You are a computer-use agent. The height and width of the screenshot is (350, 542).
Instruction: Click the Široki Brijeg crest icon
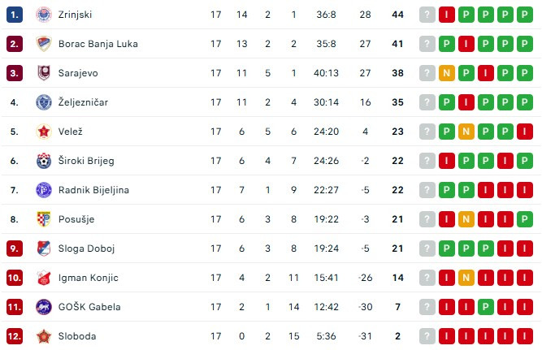(43, 161)
